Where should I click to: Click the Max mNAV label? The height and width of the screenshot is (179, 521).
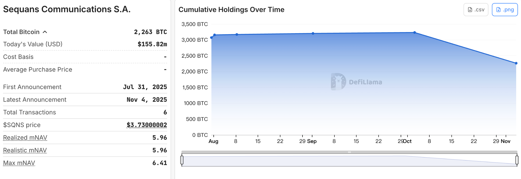pyautogui.click(x=19, y=163)
